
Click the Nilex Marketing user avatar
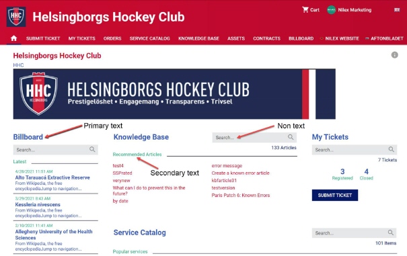tap(331, 10)
